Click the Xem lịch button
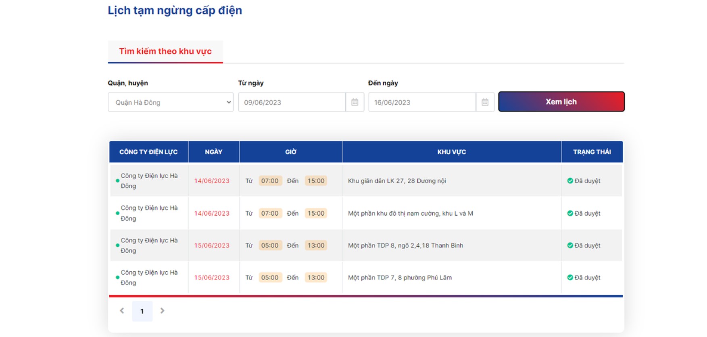 coord(561,102)
